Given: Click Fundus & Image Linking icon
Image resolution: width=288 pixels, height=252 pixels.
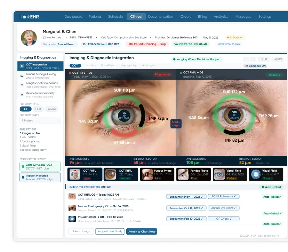Looking at the screenshot, I should click(x=22, y=76).
